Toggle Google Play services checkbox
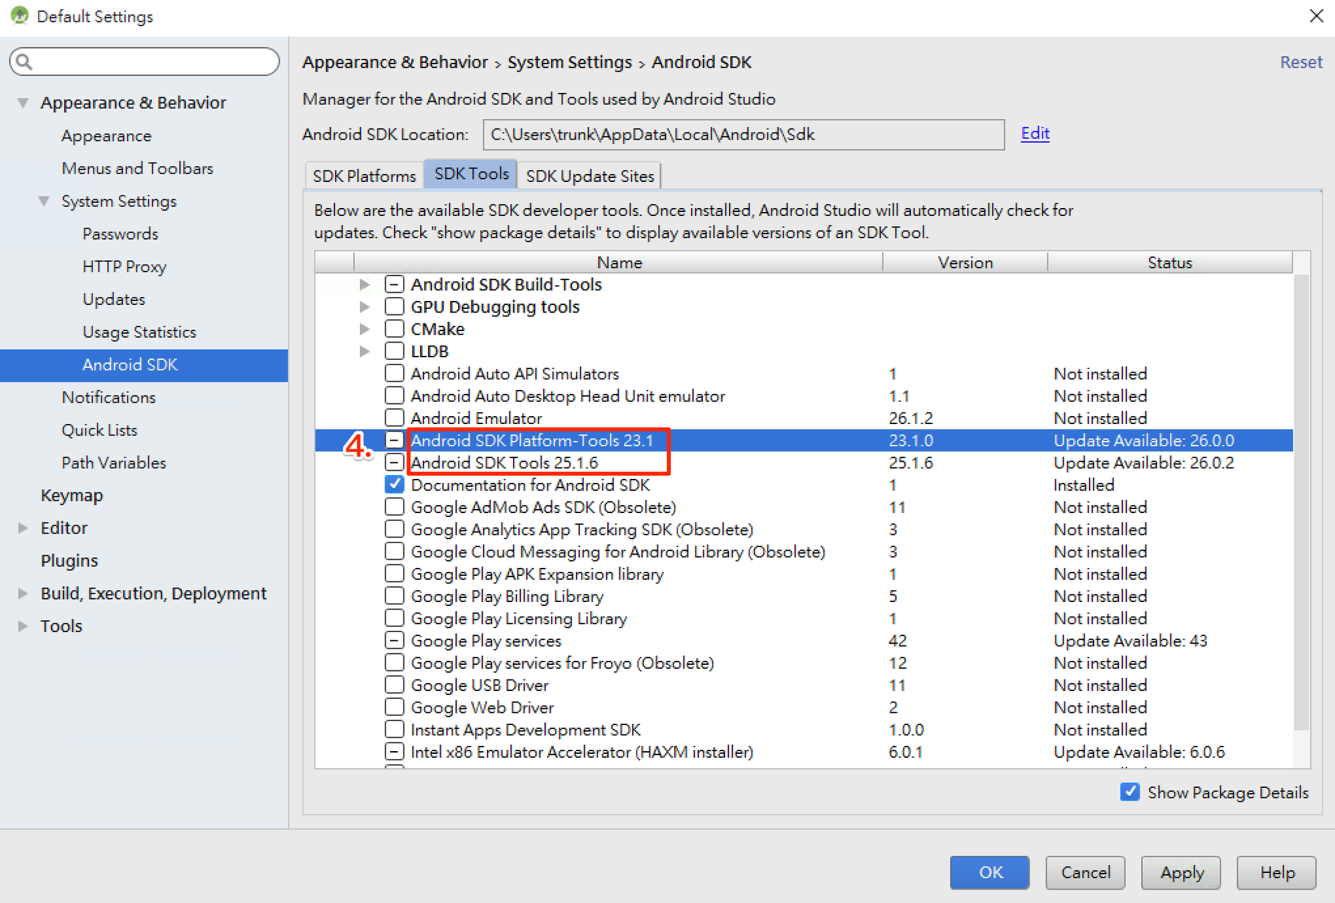The width and height of the screenshot is (1335, 903). click(x=395, y=641)
